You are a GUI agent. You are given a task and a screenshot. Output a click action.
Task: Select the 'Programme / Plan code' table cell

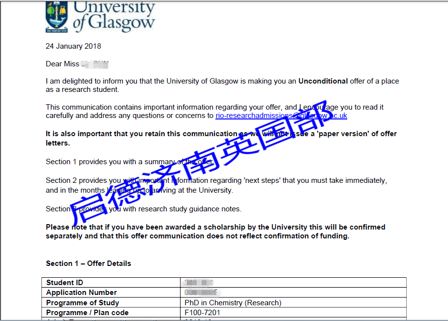pyautogui.click(x=111, y=313)
